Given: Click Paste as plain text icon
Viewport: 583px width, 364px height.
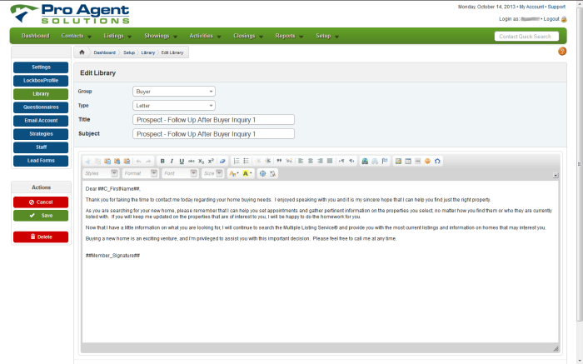Looking at the screenshot, I should (117, 161).
